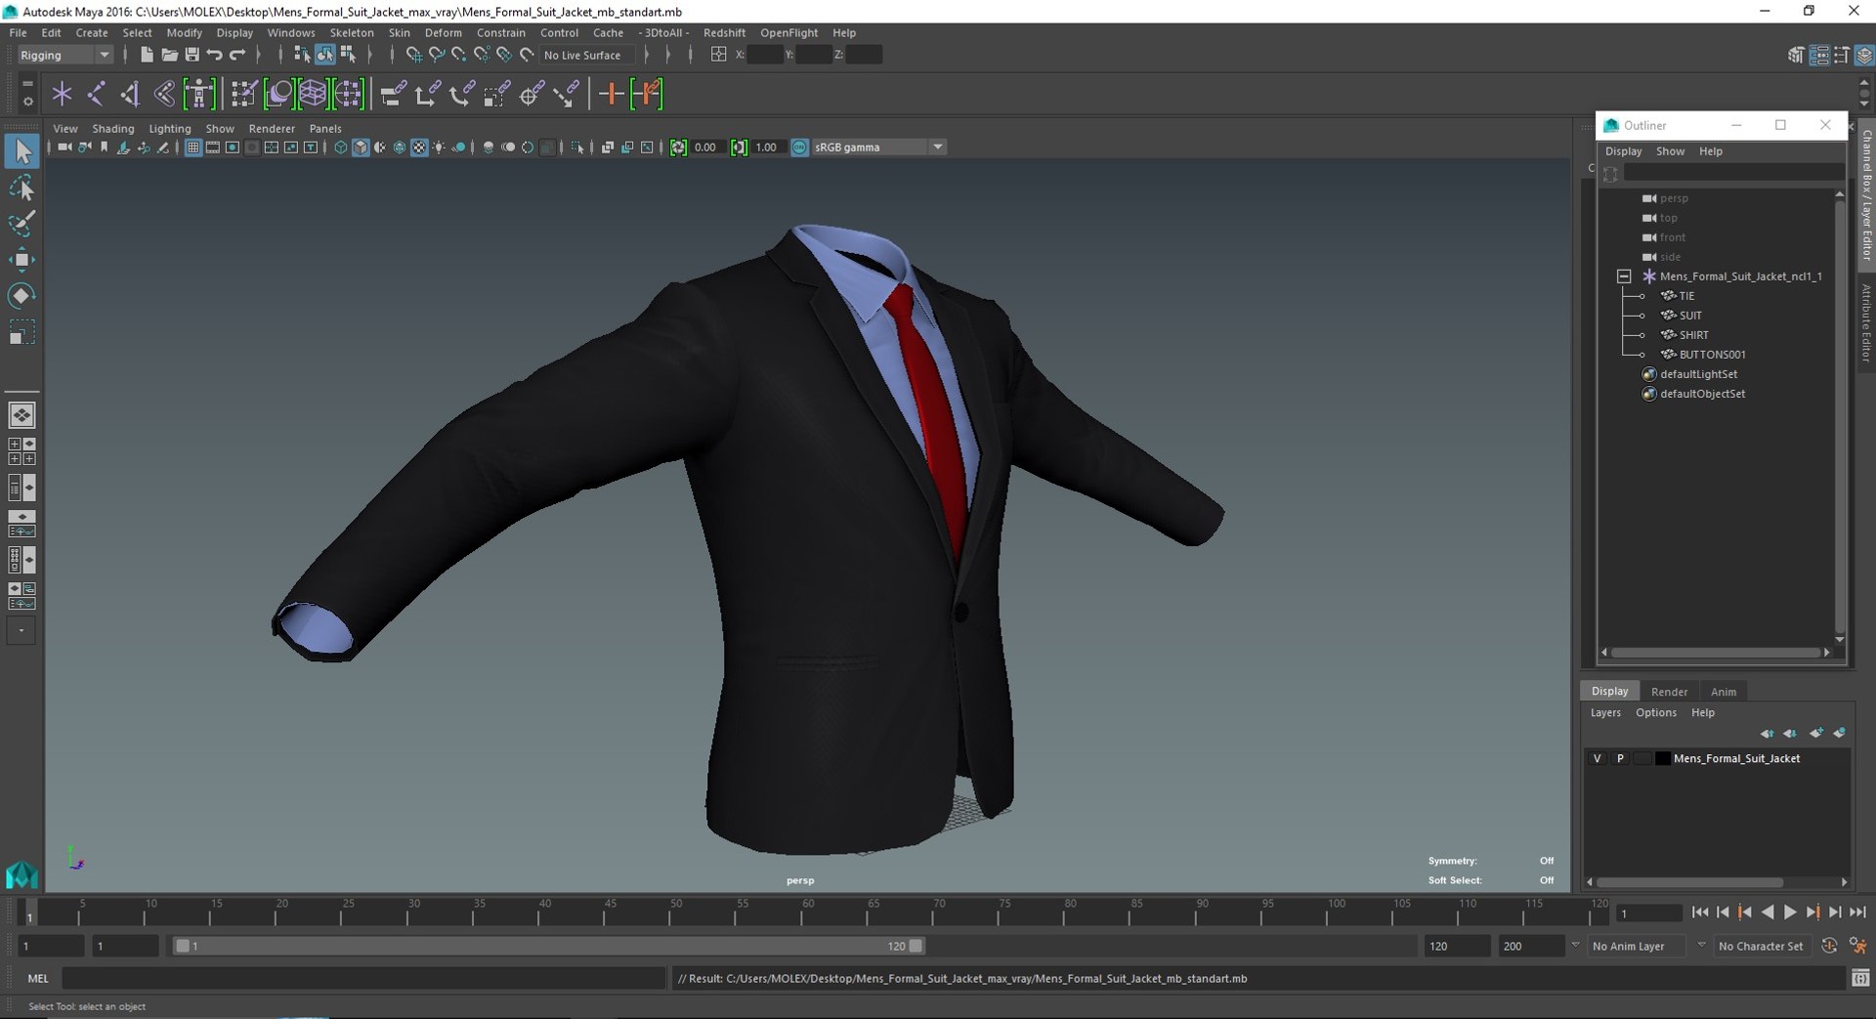Open the Outliner Show menu
1876x1019 pixels.
(1670, 151)
